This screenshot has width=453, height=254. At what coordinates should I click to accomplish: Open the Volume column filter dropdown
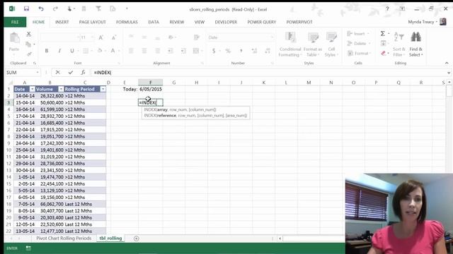(61, 89)
